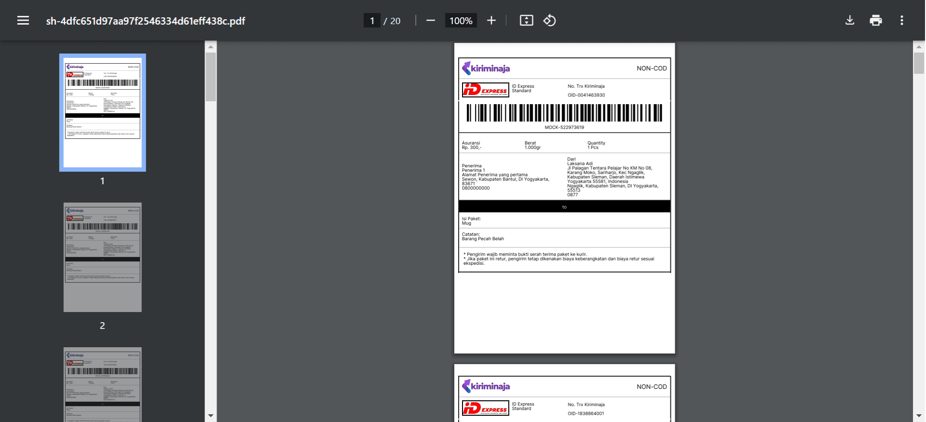This screenshot has height=422, width=926.
Task: Click the main document scrollbar handle
Action: pos(919,63)
